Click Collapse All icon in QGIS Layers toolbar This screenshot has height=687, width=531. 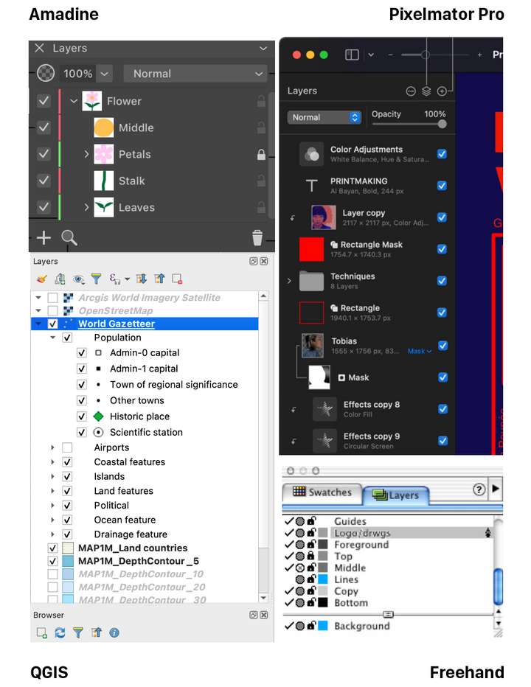[159, 279]
